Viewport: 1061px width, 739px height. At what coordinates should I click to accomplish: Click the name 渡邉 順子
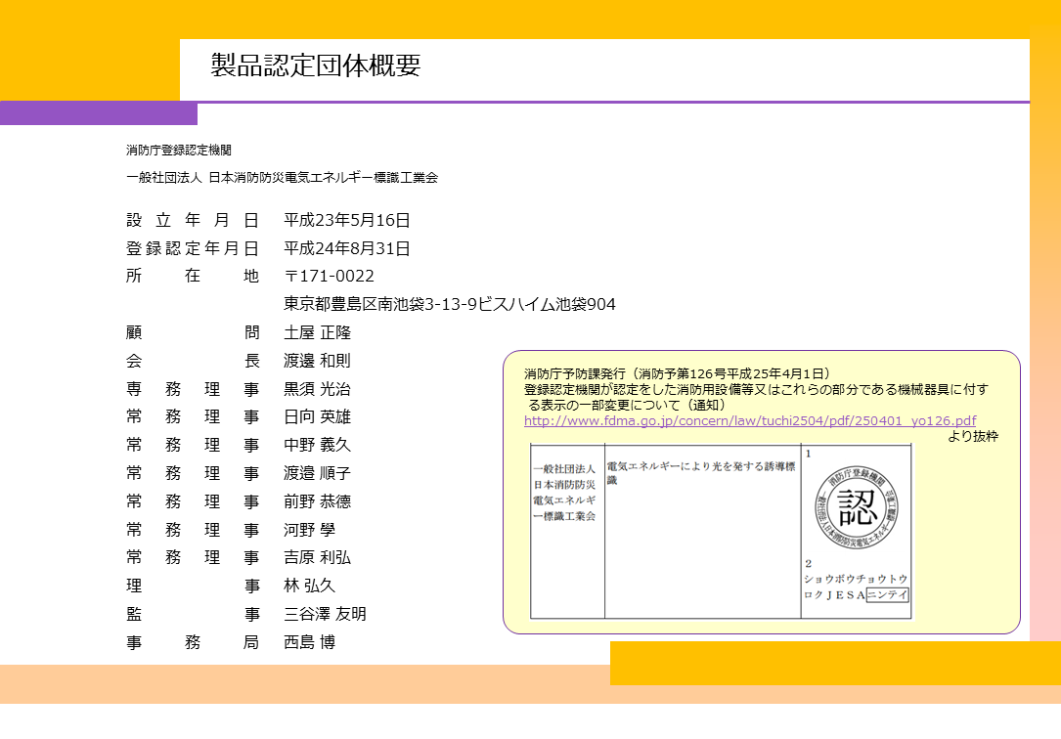coord(317,473)
